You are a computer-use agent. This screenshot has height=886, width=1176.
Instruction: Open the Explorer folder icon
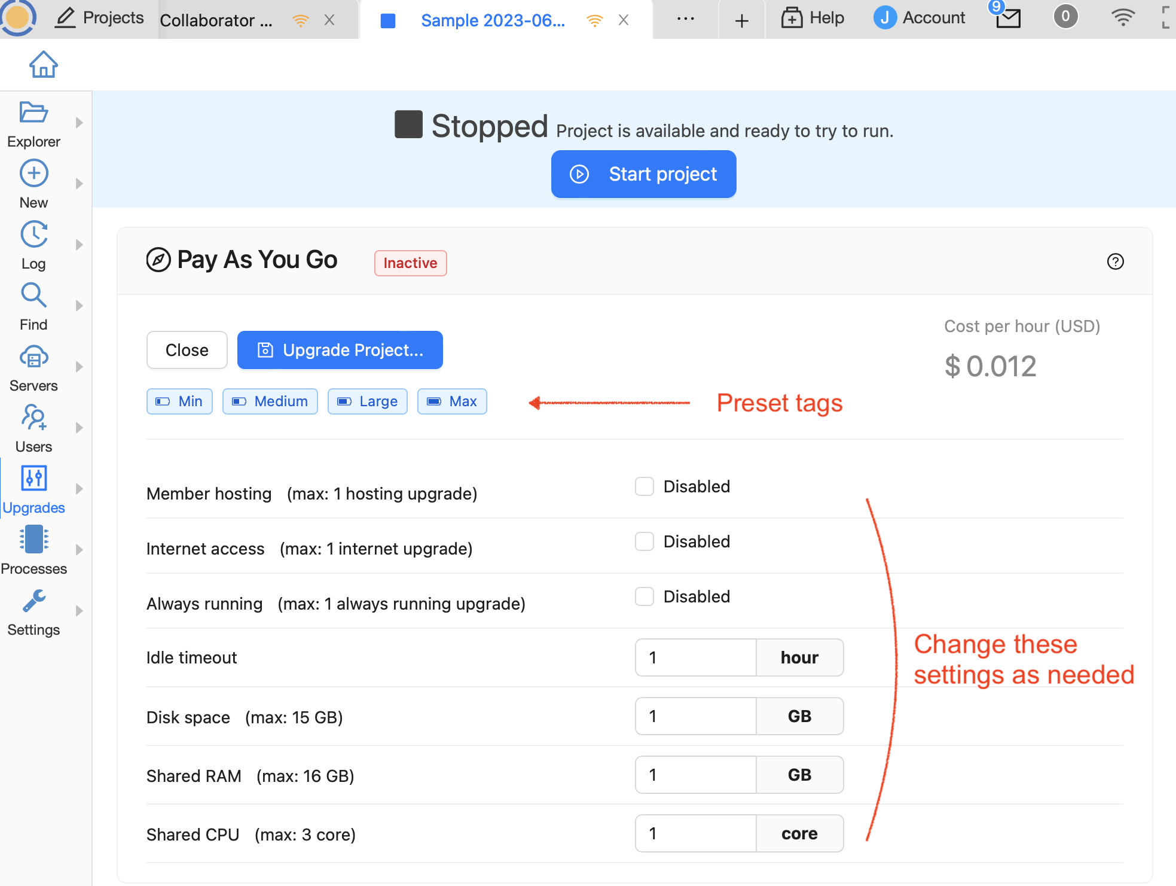33,113
